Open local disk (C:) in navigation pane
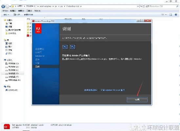The height and width of the screenshot is (131, 180). 12,63
